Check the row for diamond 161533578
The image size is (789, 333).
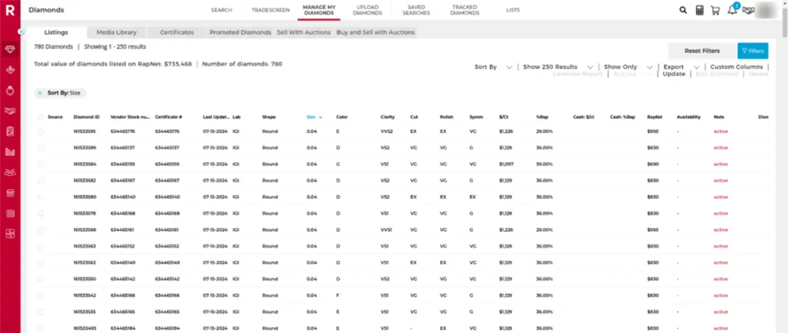[40, 214]
